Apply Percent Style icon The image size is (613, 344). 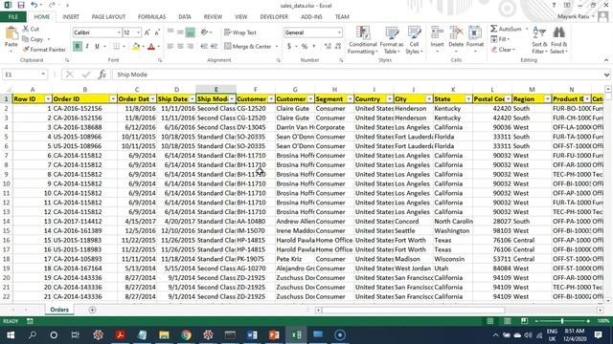pos(305,47)
